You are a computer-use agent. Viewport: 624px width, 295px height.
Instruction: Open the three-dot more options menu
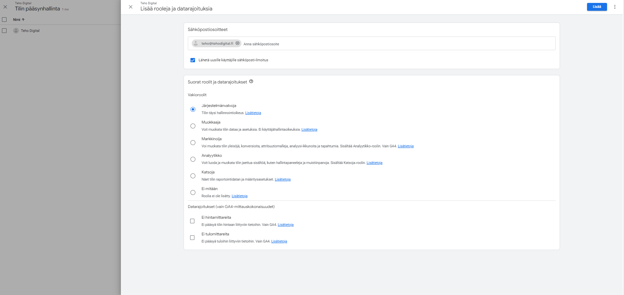[615, 7]
